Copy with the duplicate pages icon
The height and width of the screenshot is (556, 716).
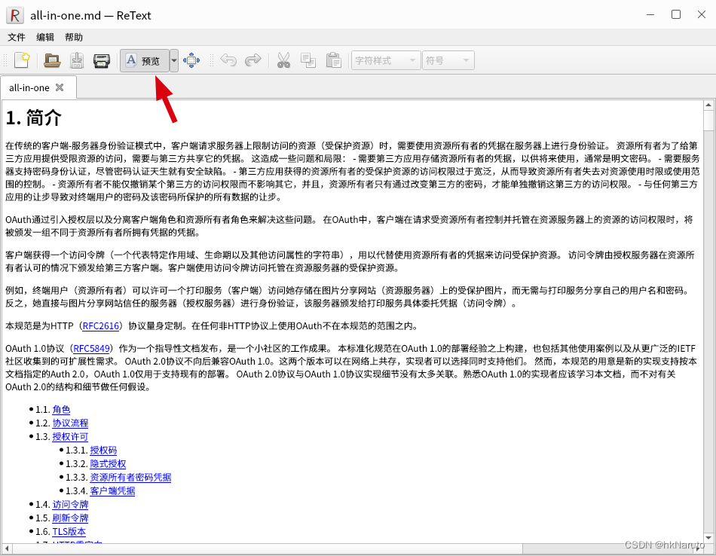(308, 61)
